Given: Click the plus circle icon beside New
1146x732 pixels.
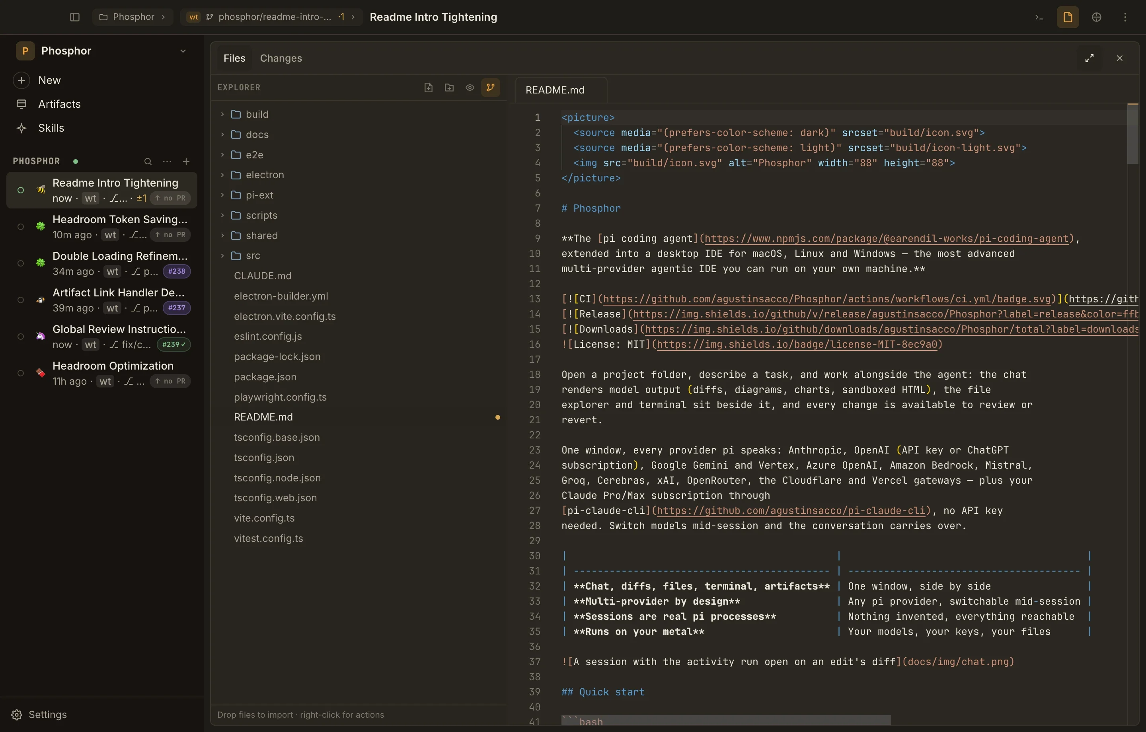Looking at the screenshot, I should 21,80.
